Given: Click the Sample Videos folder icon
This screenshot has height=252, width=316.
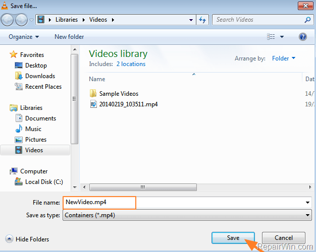Looking at the screenshot, I should tap(93, 93).
